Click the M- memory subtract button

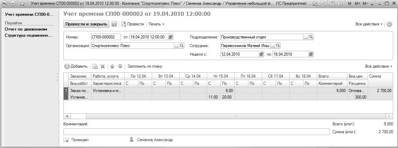pyautogui.click(x=365, y=4)
